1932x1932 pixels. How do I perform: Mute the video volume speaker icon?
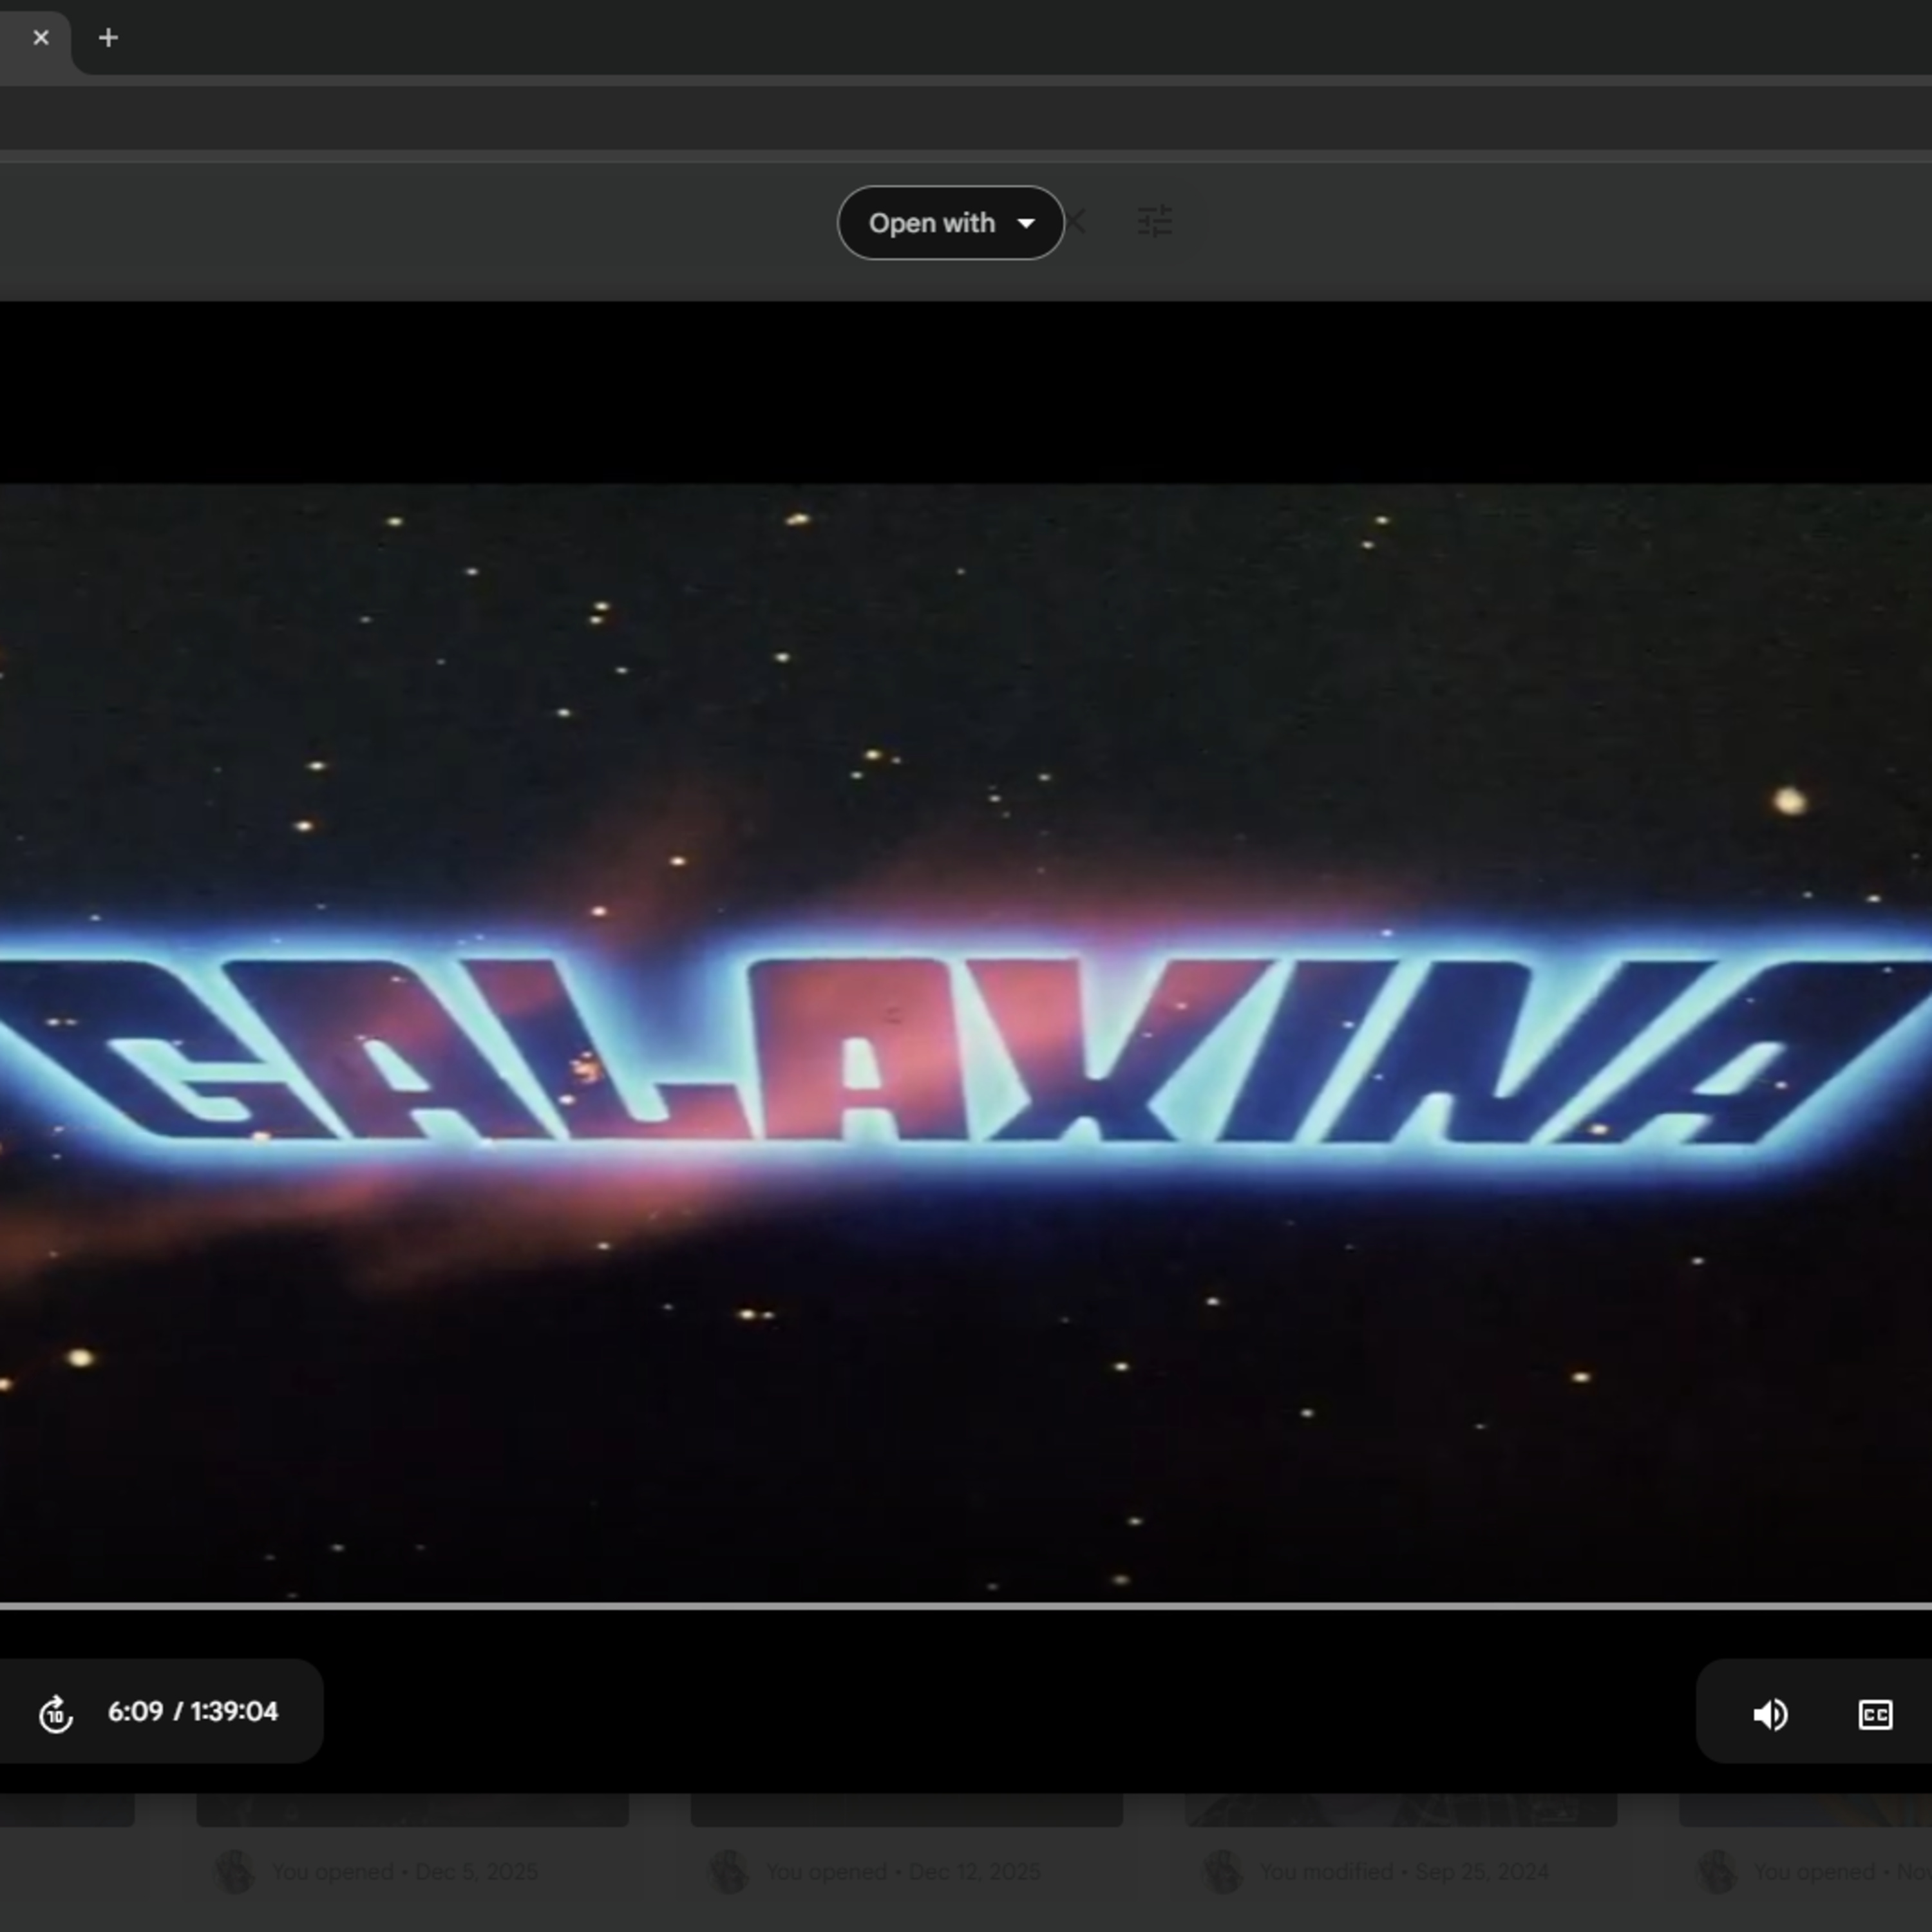[x=1769, y=1714]
